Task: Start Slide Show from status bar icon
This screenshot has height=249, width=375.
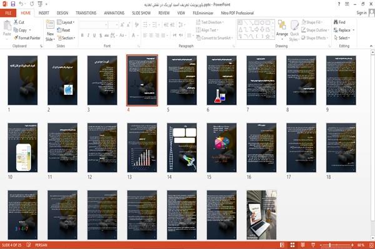Action: (x=313, y=245)
